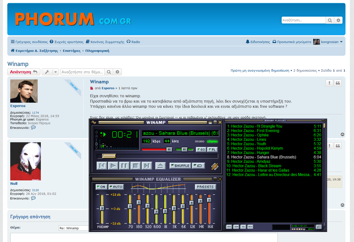The height and width of the screenshot is (242, 354).
Task: Click the 70 Hz equalizer band slider
Action: [x=130, y=209]
